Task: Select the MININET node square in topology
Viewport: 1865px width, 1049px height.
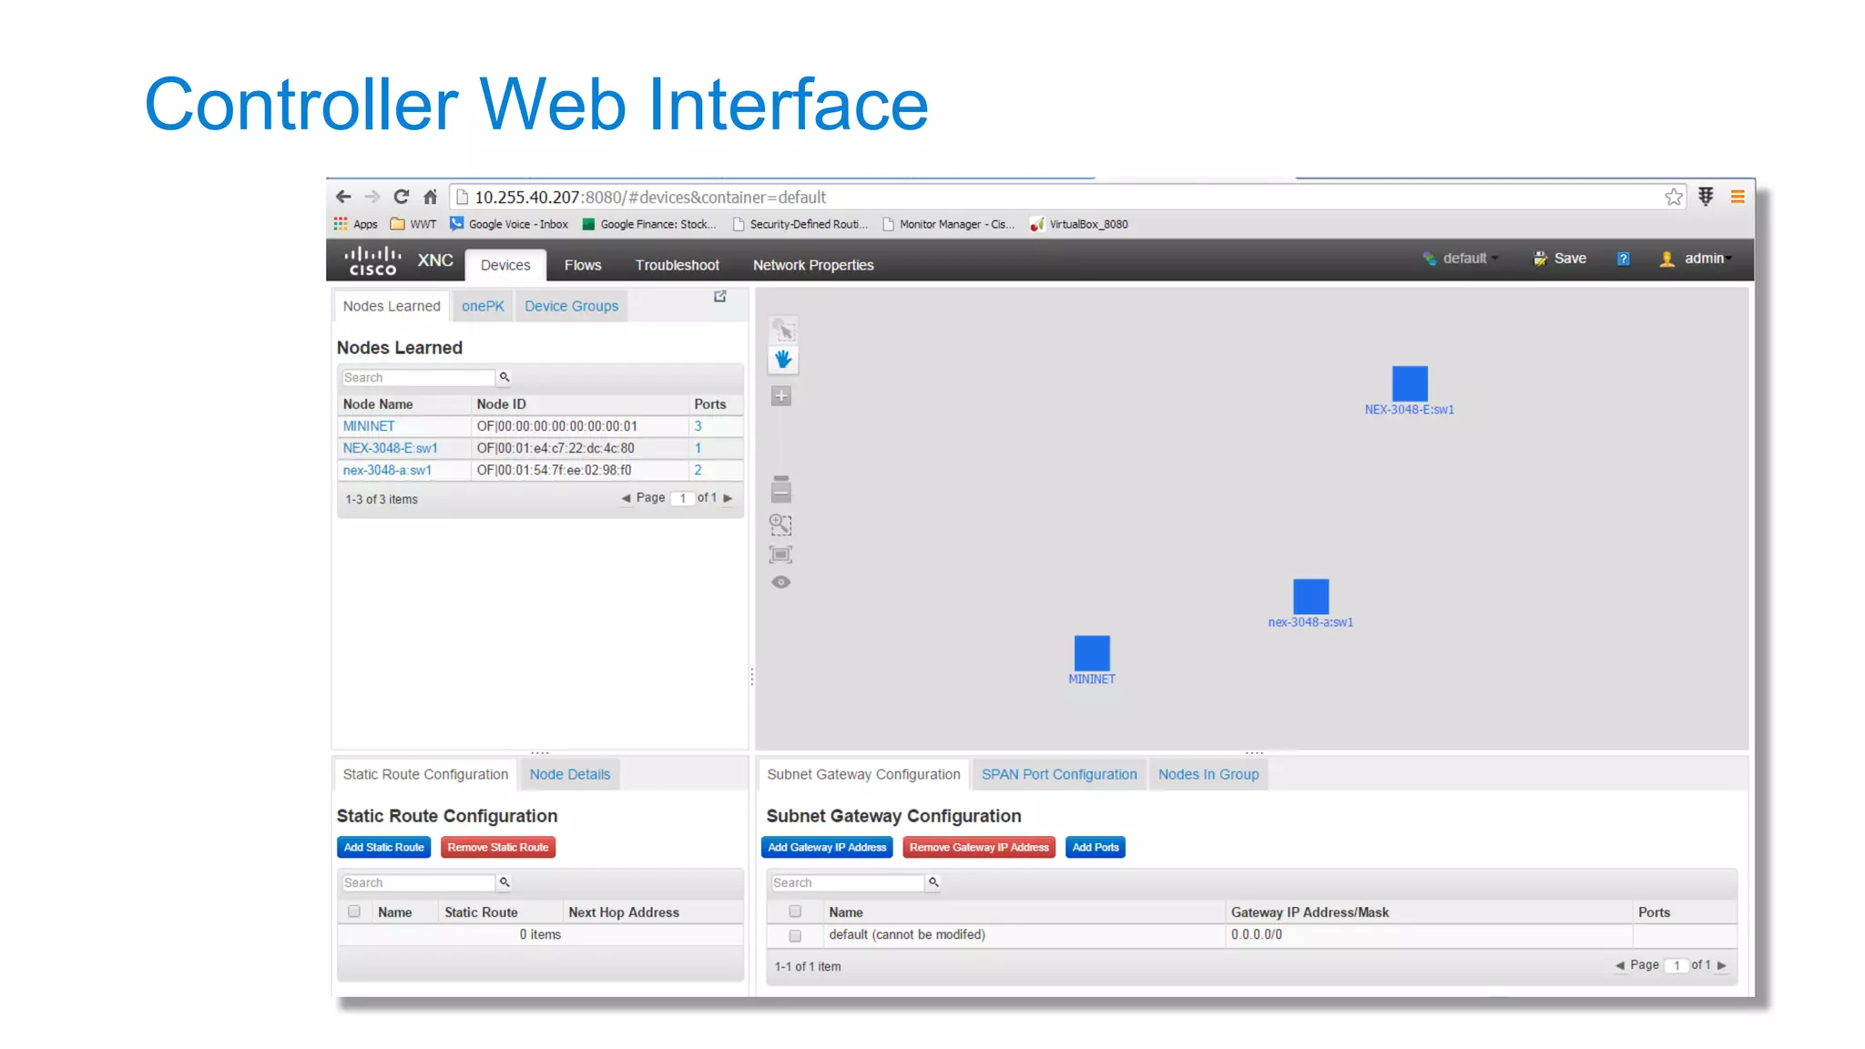Action: click(x=1092, y=653)
